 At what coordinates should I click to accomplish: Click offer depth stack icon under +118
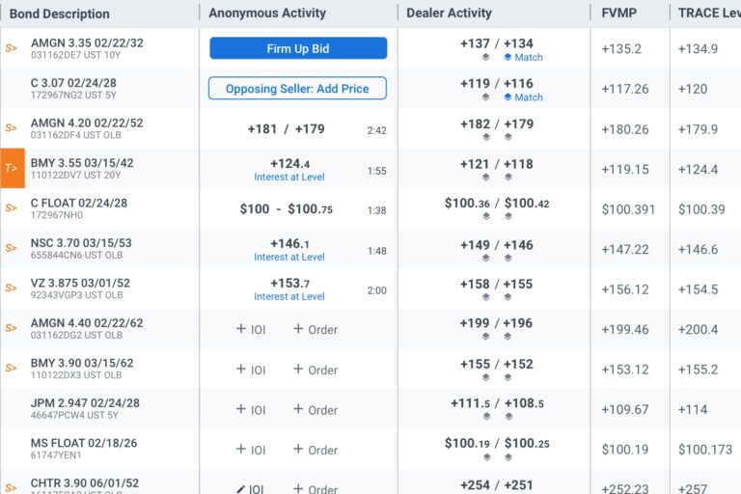(508, 178)
